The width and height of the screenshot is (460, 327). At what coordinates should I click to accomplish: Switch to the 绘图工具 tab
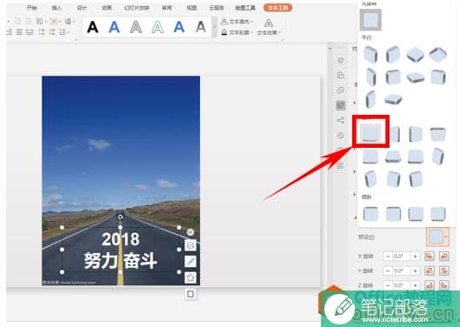(x=245, y=8)
